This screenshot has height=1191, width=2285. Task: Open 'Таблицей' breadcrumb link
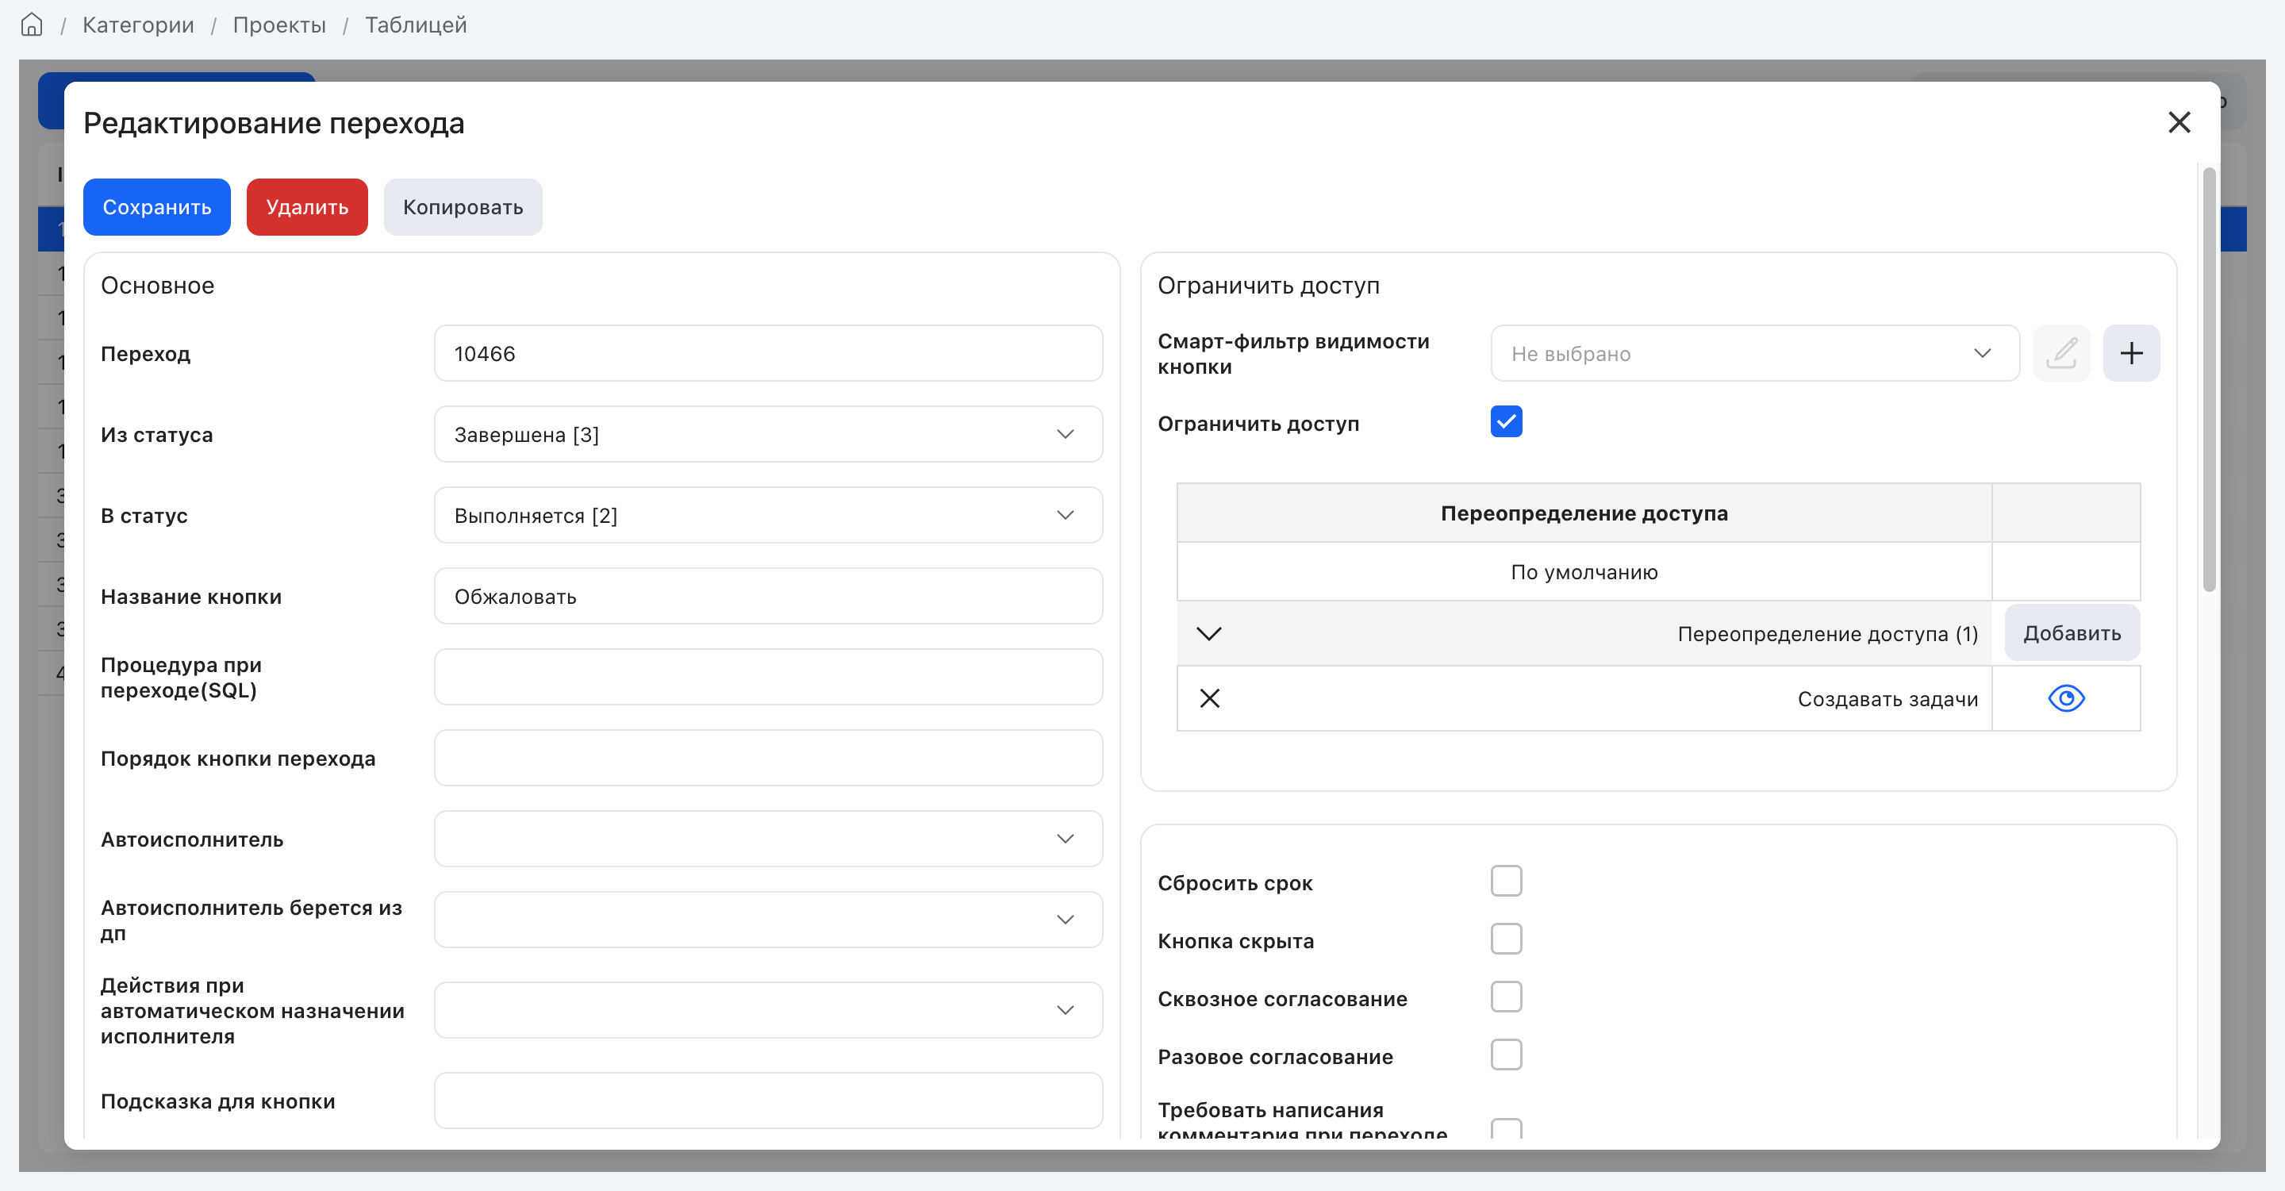point(416,25)
